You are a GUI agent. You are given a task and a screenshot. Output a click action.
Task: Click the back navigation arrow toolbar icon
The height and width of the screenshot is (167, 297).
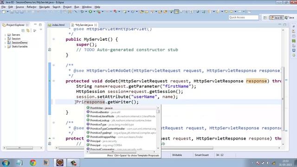coord(232,12)
